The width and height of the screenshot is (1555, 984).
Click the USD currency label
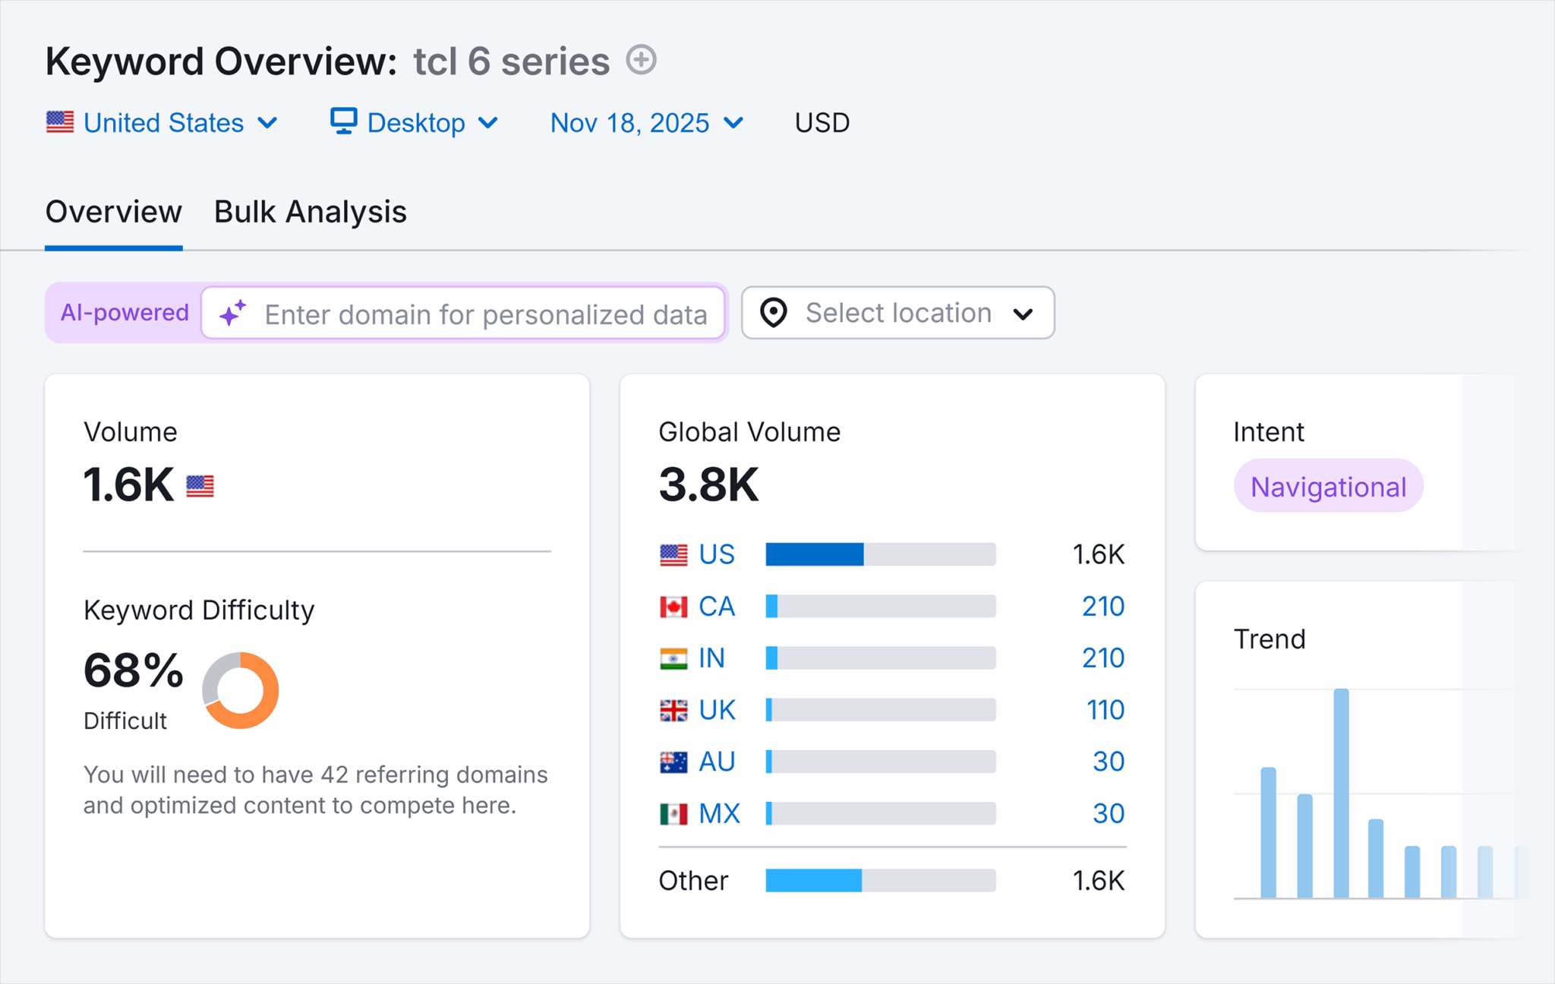pos(822,122)
